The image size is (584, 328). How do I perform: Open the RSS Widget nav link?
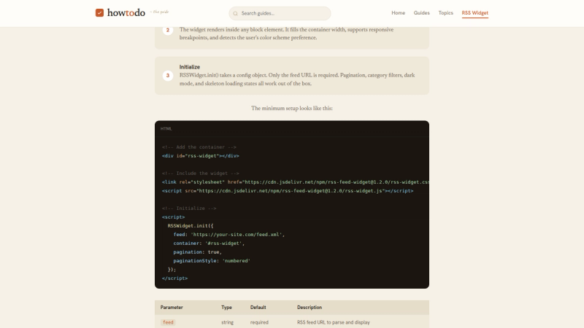tap(475, 13)
